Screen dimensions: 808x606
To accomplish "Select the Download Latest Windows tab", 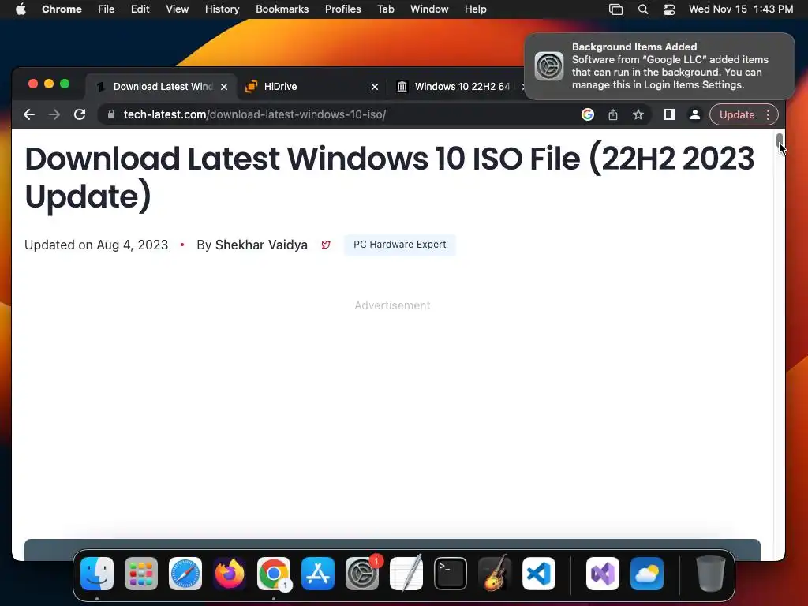I will tap(161, 87).
